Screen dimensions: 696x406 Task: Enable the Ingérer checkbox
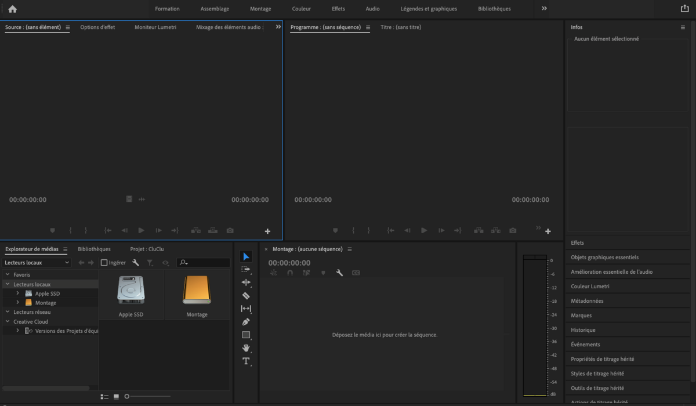coord(104,263)
